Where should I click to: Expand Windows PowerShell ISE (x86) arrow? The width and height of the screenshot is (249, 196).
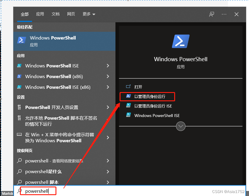108,87
